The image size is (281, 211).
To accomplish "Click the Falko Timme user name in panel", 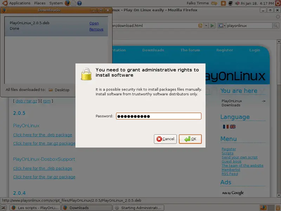I will 198,3.
